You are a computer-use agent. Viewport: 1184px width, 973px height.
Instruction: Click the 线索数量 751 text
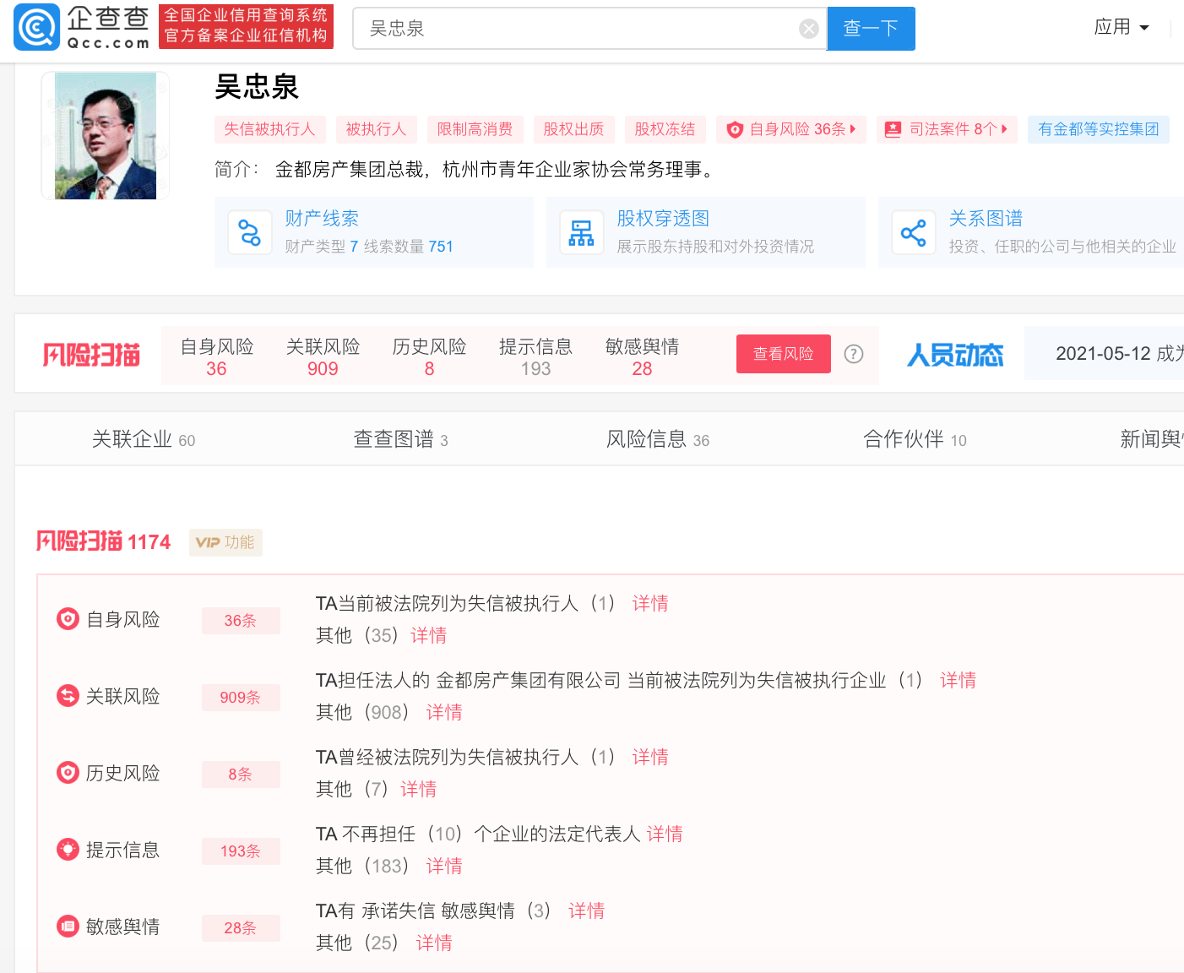point(409,247)
